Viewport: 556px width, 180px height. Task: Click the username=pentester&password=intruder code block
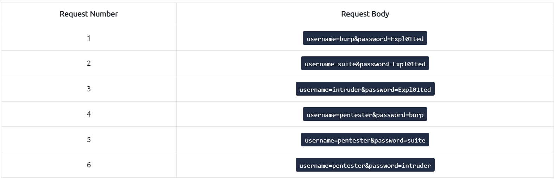365,165
